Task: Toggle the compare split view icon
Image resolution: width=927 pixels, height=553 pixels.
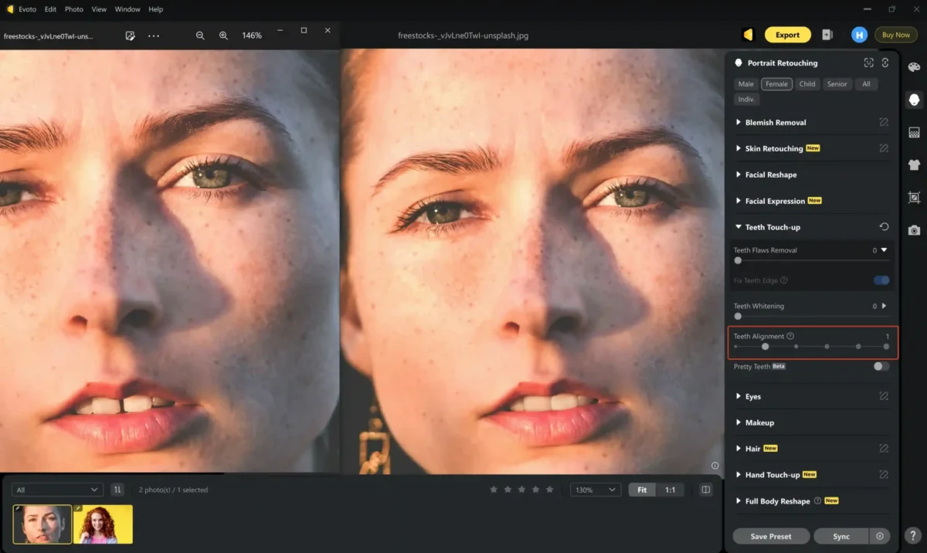Action: 705,490
